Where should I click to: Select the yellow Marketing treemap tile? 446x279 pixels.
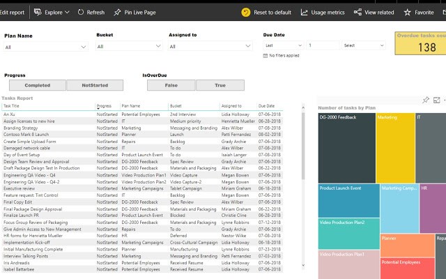coord(395,148)
